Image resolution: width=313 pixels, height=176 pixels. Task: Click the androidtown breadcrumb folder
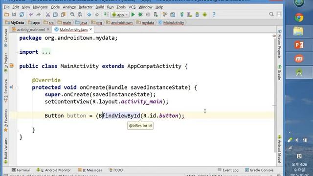pos(119,22)
